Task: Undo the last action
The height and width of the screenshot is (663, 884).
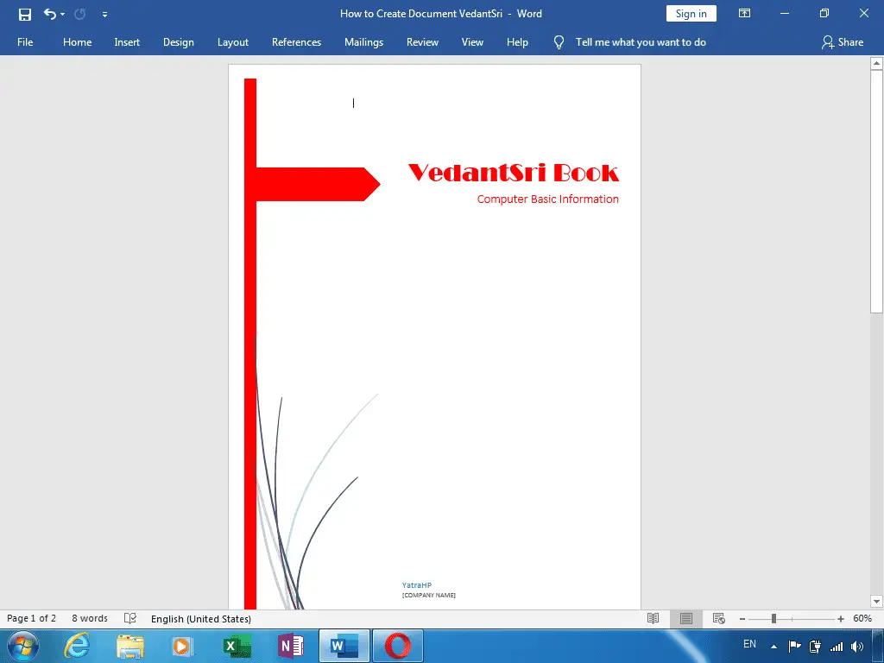Action: pyautogui.click(x=49, y=14)
